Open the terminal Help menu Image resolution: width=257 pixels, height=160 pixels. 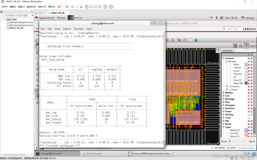[x=89, y=29]
